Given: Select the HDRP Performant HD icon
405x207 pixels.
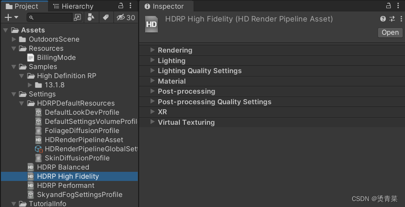Looking at the screenshot, I should 31,186.
